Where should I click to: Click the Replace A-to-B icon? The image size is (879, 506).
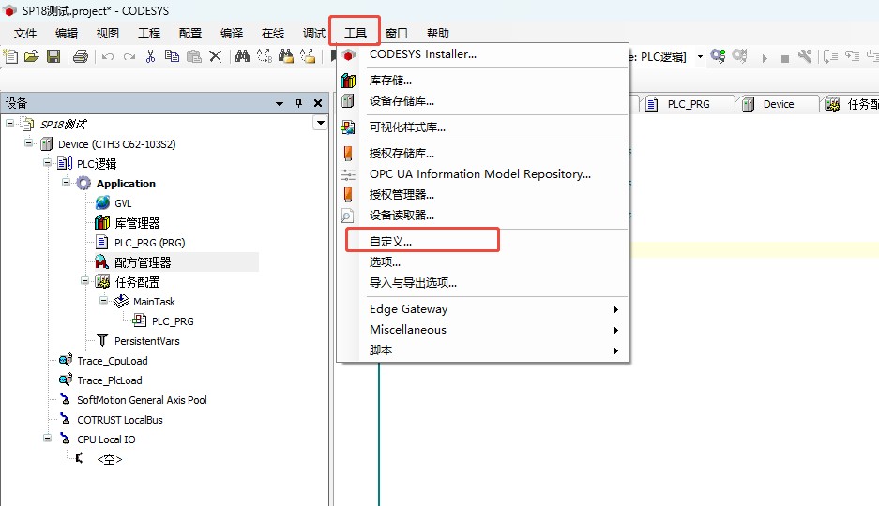click(264, 56)
